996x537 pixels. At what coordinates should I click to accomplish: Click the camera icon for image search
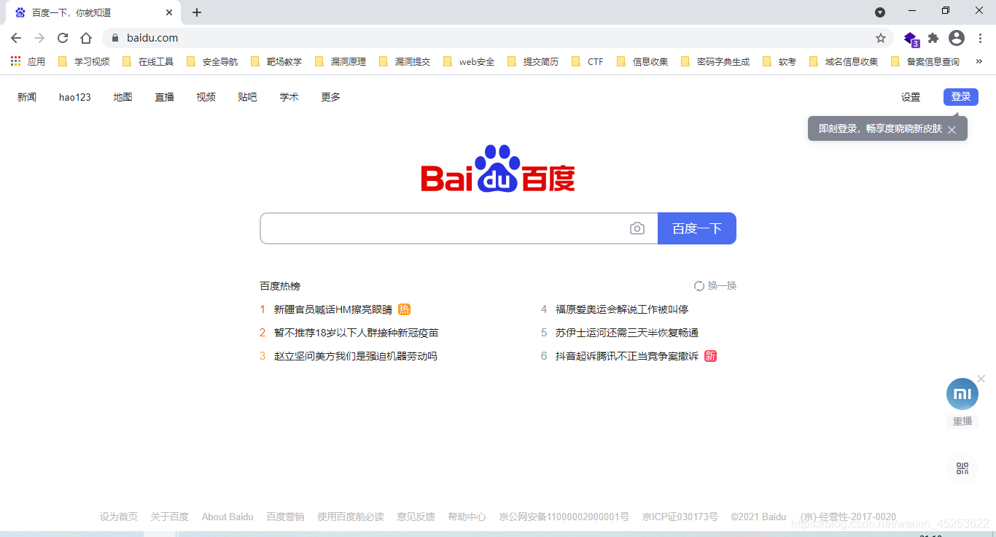tap(637, 228)
